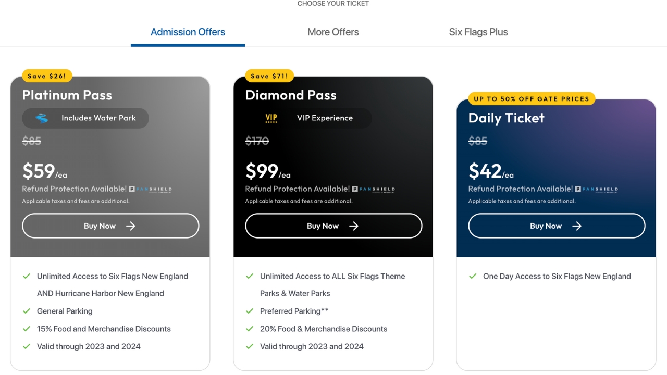Image resolution: width=667 pixels, height=375 pixels.
Task: Open the More Offers tab
Action: click(x=333, y=32)
